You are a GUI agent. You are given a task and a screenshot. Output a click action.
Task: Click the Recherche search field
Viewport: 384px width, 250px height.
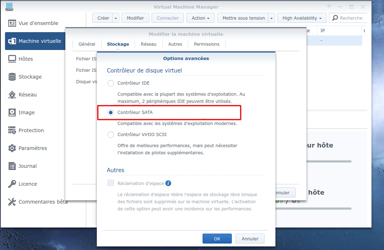(x=348, y=18)
